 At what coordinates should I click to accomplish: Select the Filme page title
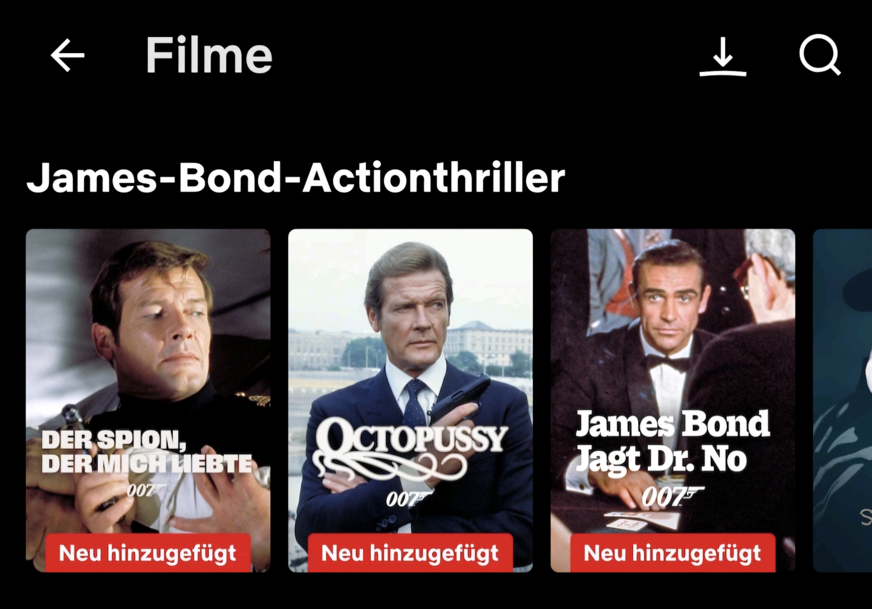point(209,55)
